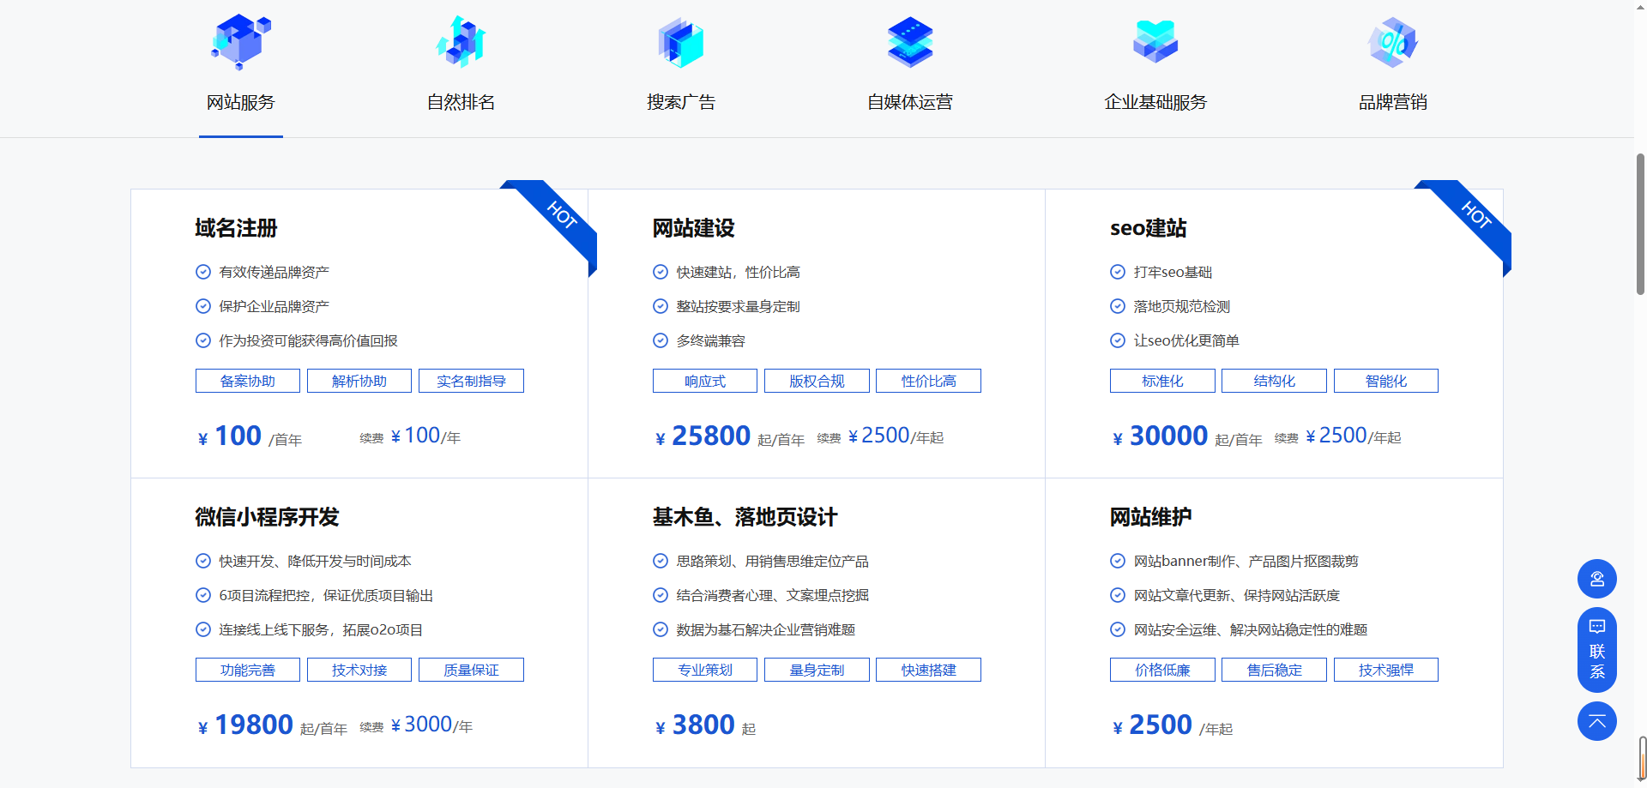Open the 域名注册 card title
This screenshot has width=1647, height=788.
(x=236, y=228)
